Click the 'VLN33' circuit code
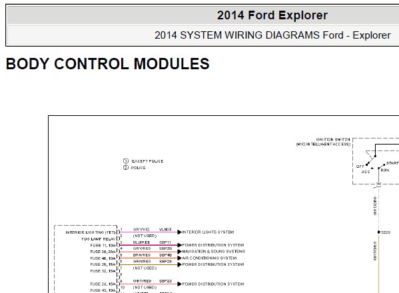399x293 pixels. (x=165, y=230)
